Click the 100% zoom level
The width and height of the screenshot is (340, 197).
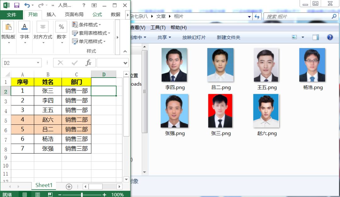click(117, 194)
